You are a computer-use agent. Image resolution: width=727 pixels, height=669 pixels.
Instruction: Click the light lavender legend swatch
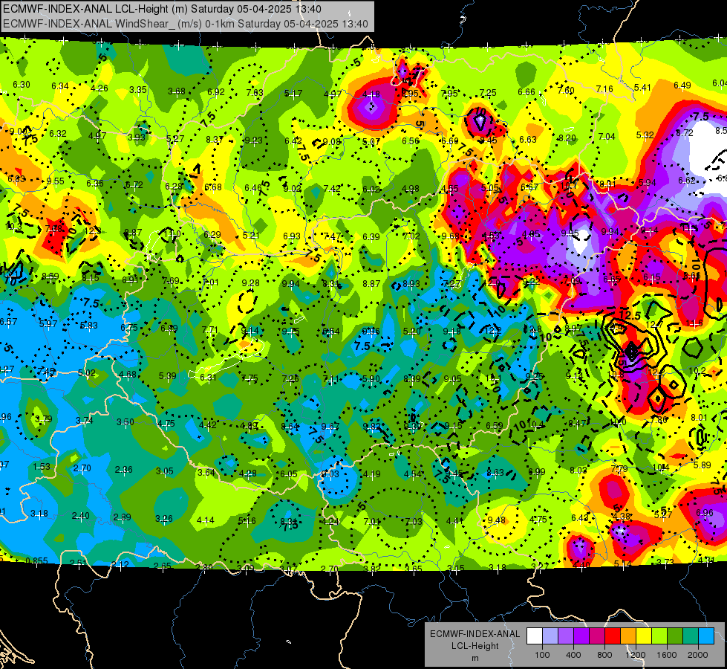click(550, 636)
